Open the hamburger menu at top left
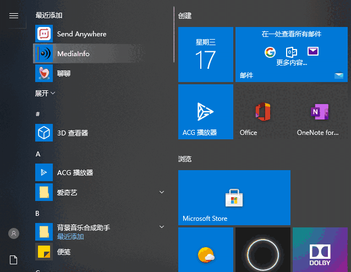 coord(14,15)
